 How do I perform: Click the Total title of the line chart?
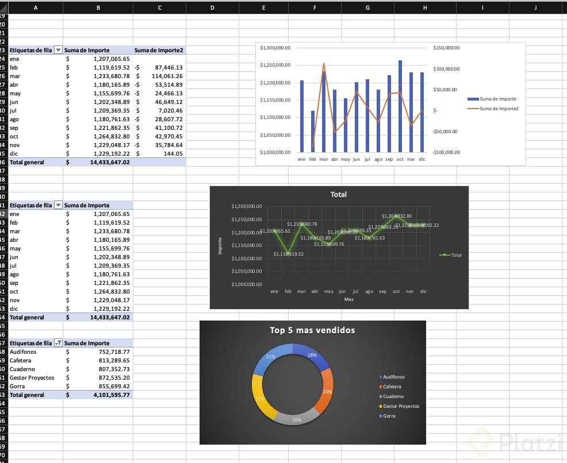pyautogui.click(x=339, y=194)
